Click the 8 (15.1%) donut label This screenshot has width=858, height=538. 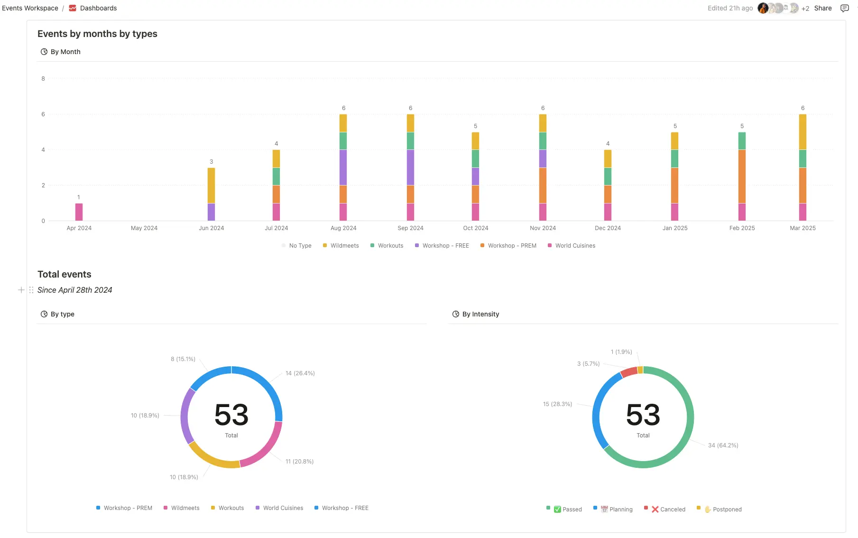coord(183,359)
